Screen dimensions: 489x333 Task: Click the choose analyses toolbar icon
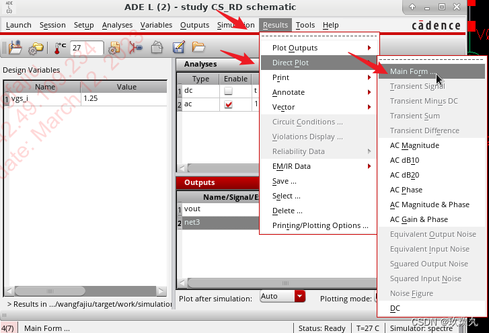136,48
